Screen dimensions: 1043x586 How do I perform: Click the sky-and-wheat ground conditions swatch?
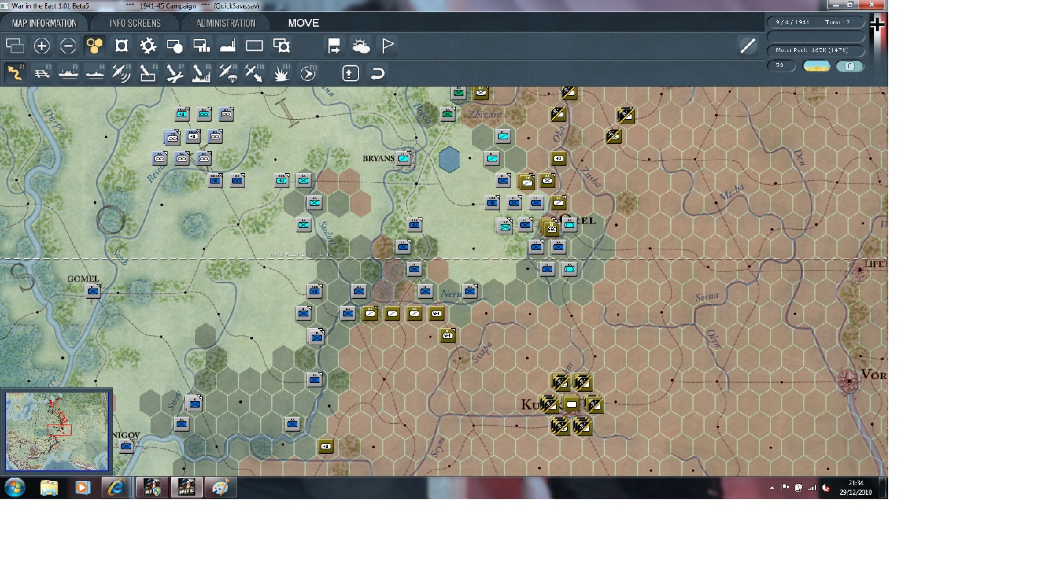pos(816,66)
